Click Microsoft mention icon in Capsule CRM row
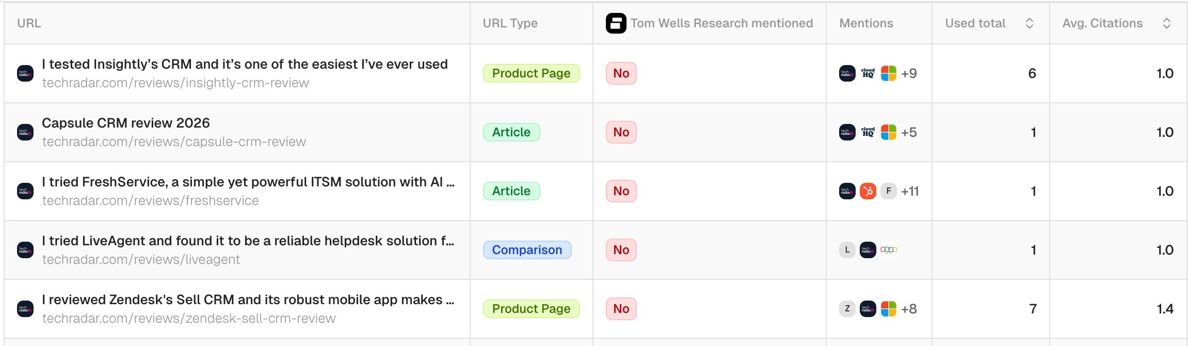Viewport: 1188px width, 346px height. pos(889,132)
